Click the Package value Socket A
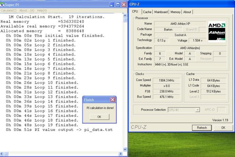 pyautogui.click(x=180, y=35)
